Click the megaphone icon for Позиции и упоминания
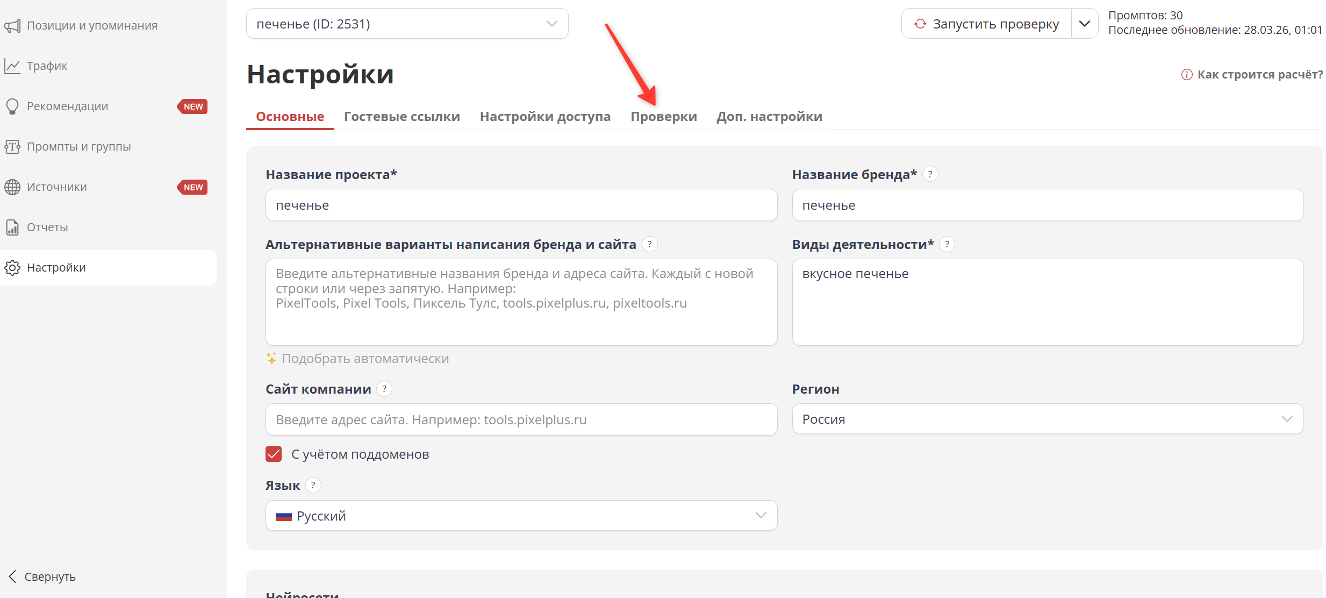Screen dimensions: 1326x598 click(x=12, y=26)
